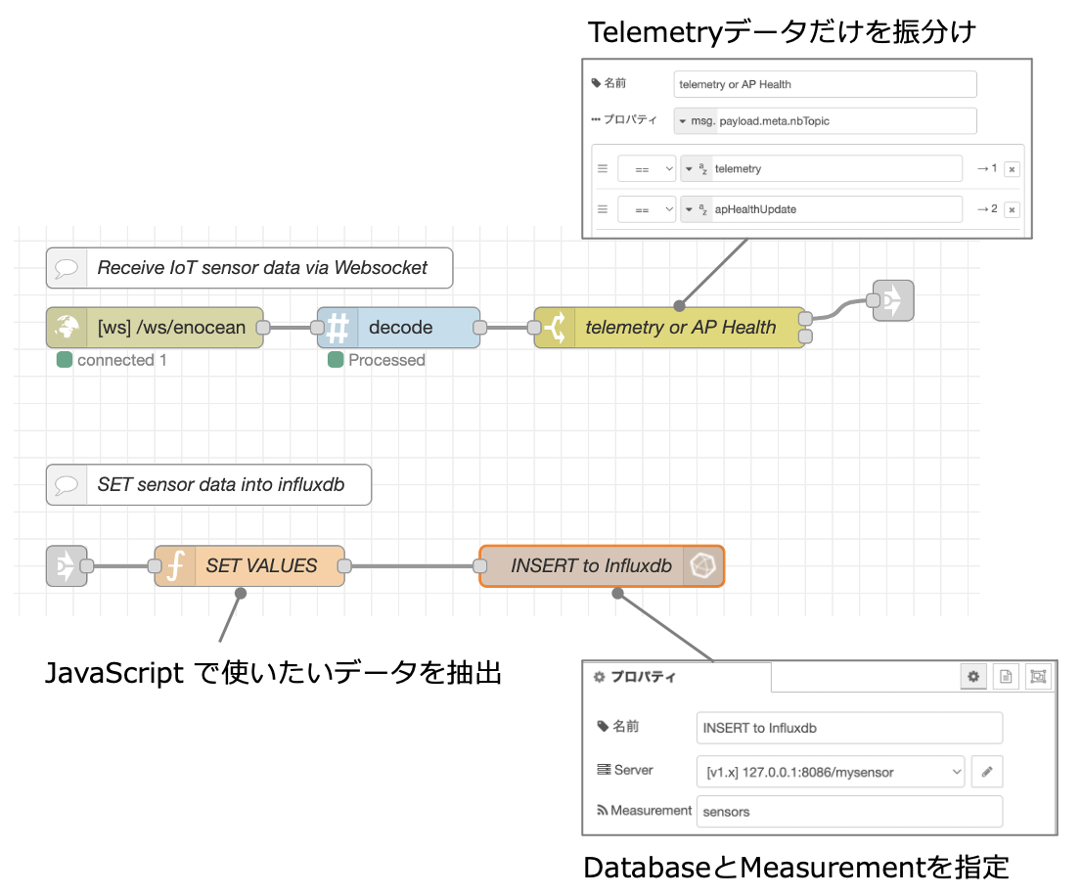Viewport: 1082px width, 896px height.
Task: Open the msg. property type dropdown
Action: tap(696, 120)
